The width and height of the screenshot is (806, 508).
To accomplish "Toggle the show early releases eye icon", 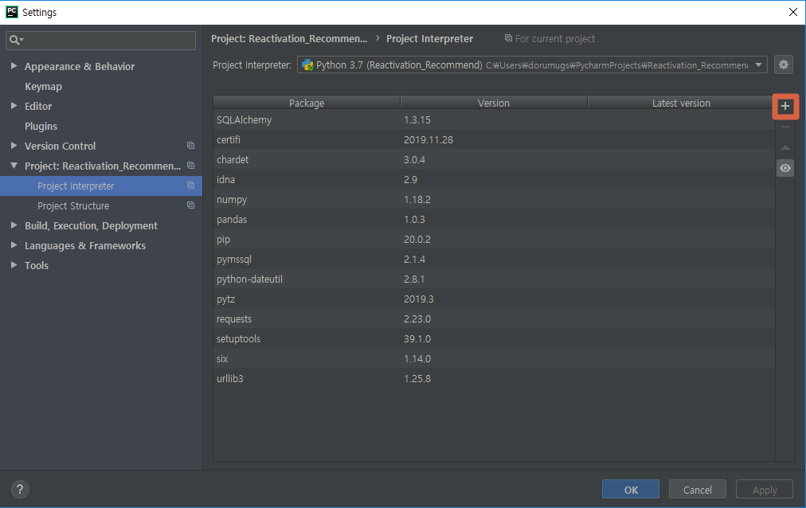I will (785, 168).
